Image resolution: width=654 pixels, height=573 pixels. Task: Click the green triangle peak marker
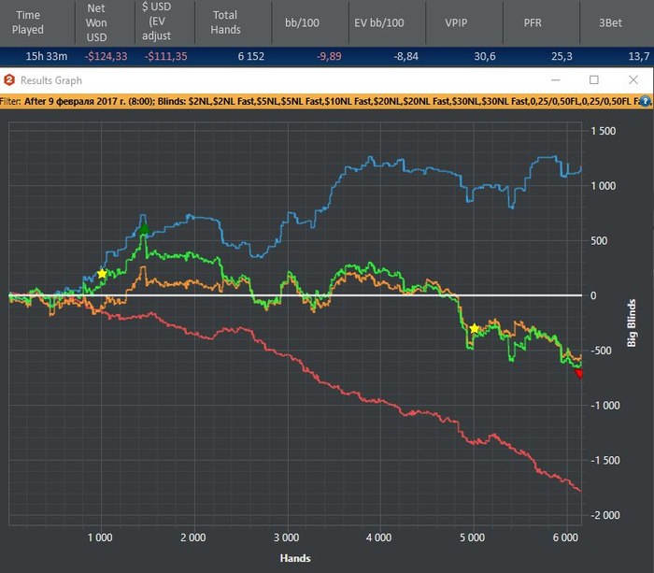144,229
